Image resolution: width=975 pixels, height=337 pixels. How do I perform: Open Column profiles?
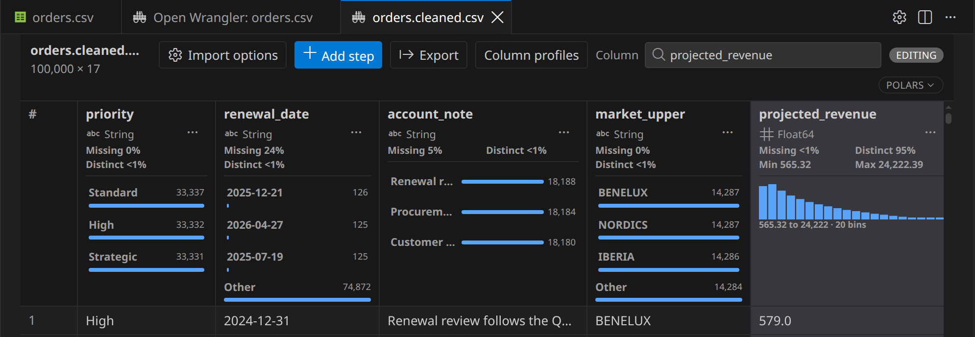pos(531,55)
